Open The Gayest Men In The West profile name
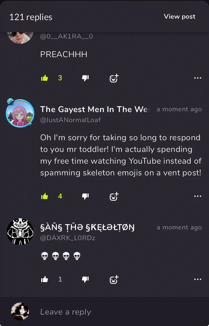Viewport: 209px width, 326px height. (x=96, y=109)
